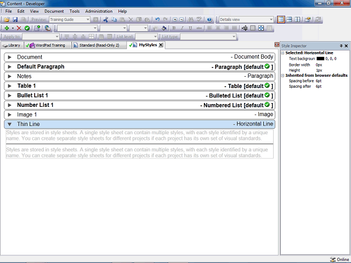Click the red X Delete Style icon
This screenshot has height=263, width=351.
[19, 28]
